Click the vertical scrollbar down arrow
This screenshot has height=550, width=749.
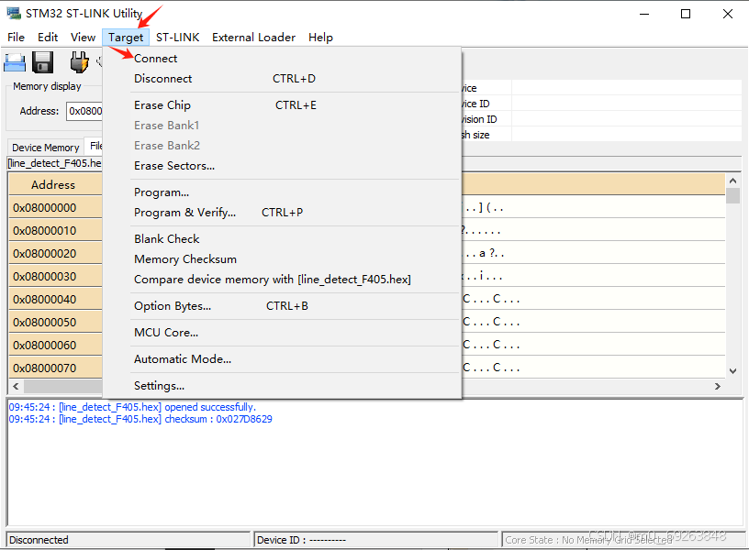732,370
